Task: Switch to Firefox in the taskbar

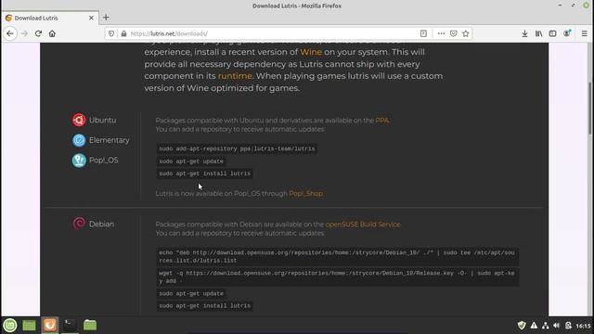Action: pos(49,326)
